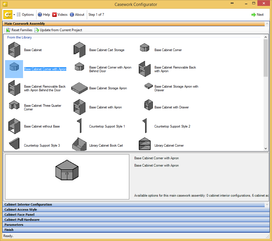272x241 pixels.
Task: Pick the Base Cabinet with Drawer icon
Action: (x=148, y=105)
